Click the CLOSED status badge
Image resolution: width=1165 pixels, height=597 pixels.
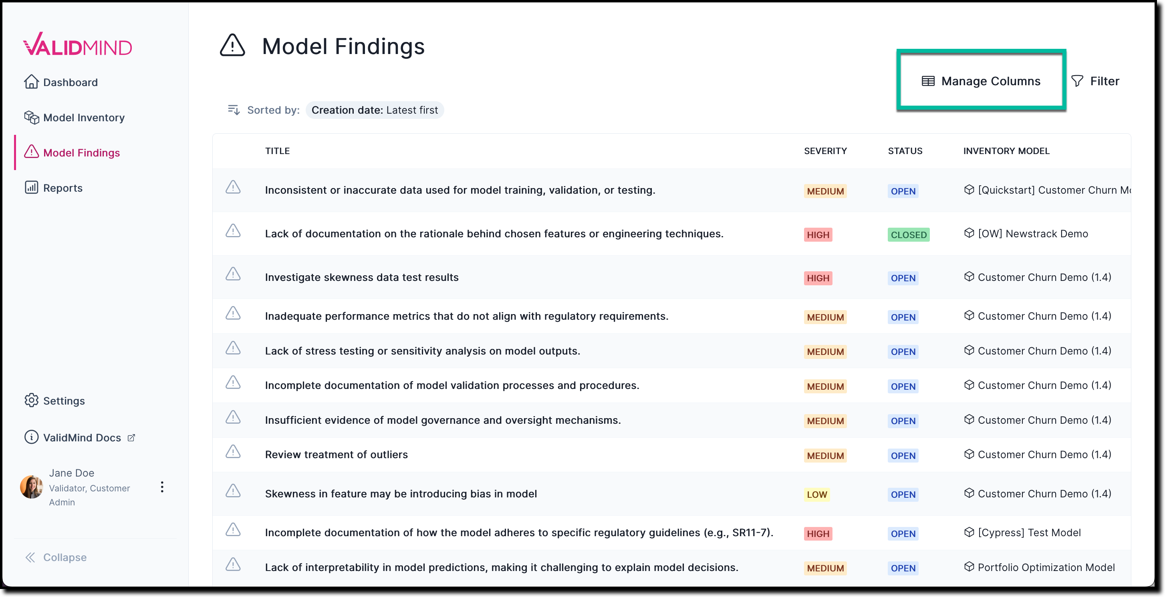pos(908,235)
